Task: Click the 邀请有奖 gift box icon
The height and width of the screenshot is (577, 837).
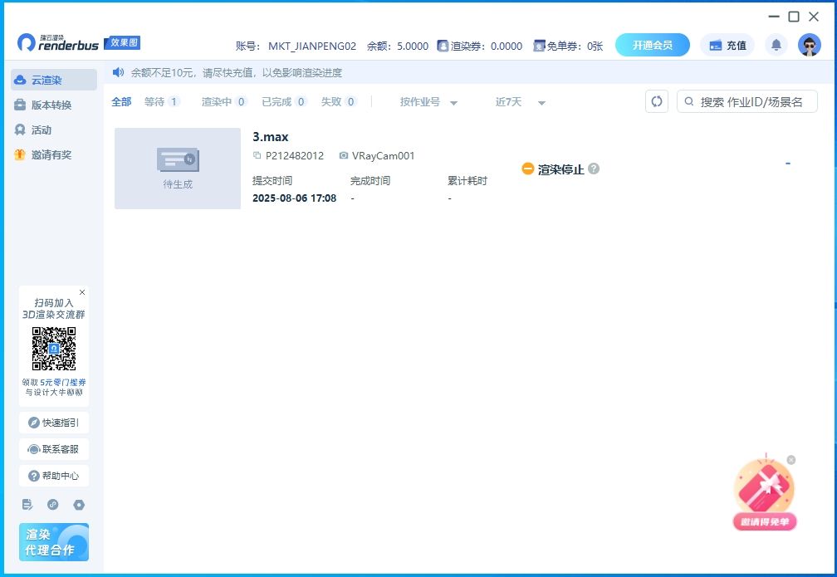Action: click(20, 154)
